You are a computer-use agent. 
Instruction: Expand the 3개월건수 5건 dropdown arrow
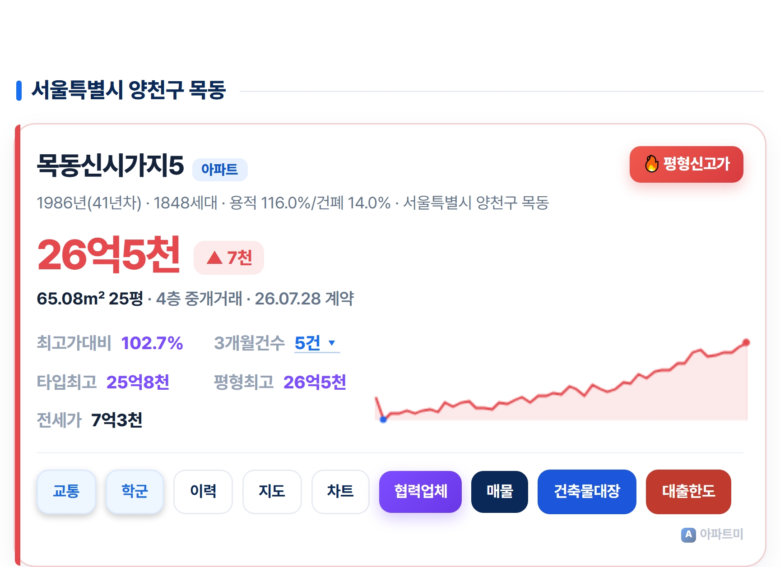click(332, 343)
